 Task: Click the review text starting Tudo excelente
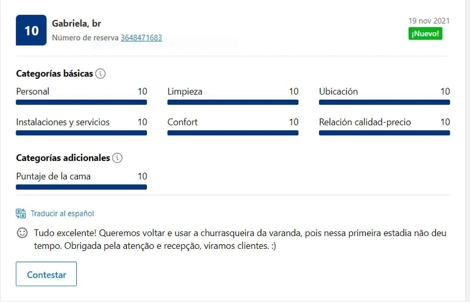point(240,239)
